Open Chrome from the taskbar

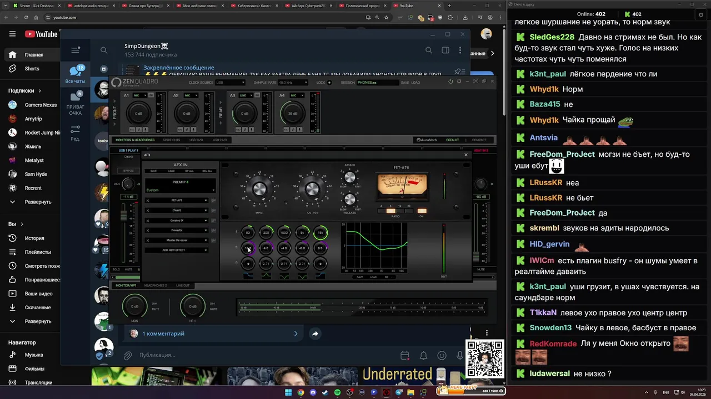pos(301,392)
